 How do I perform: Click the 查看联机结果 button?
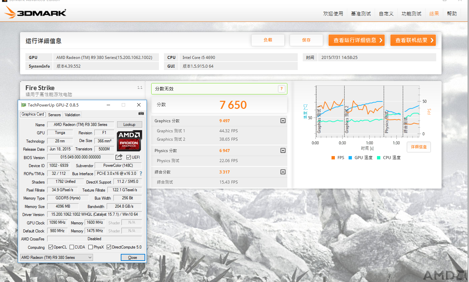[x=413, y=40]
